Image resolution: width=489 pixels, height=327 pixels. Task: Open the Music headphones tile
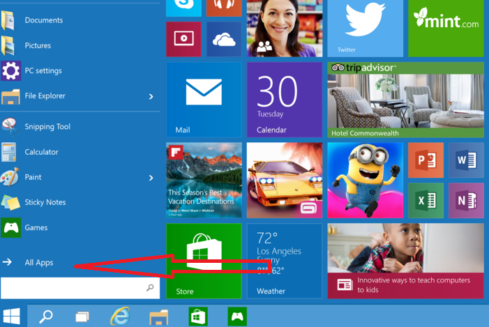pos(224,8)
